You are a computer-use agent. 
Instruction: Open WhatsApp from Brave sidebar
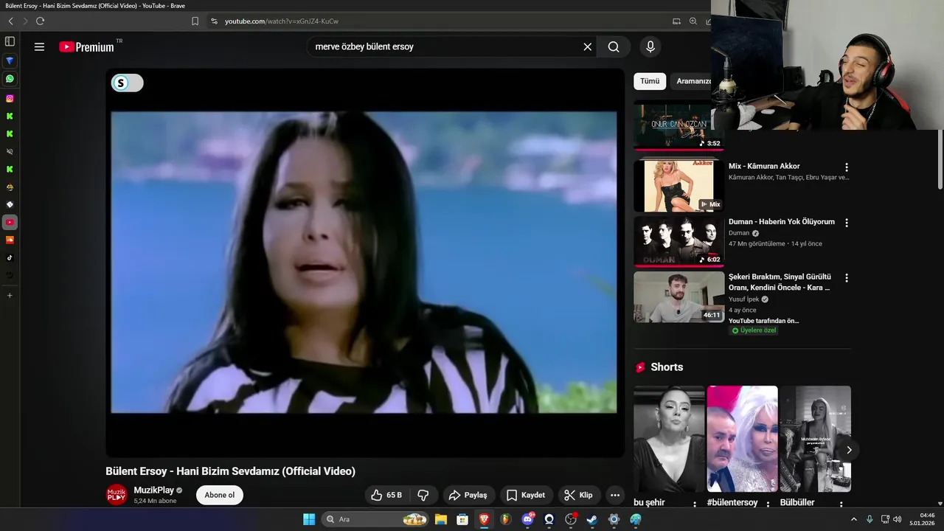coord(10,78)
